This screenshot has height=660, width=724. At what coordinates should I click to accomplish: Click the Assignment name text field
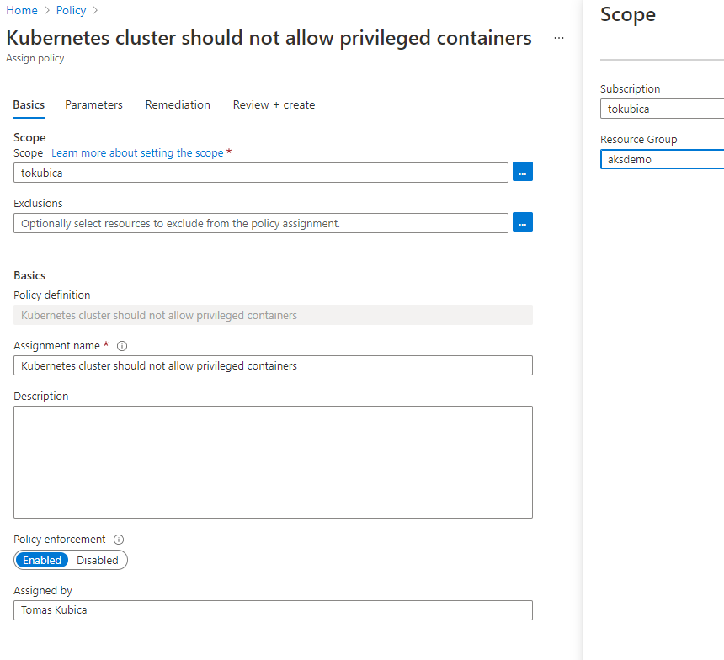tap(273, 365)
